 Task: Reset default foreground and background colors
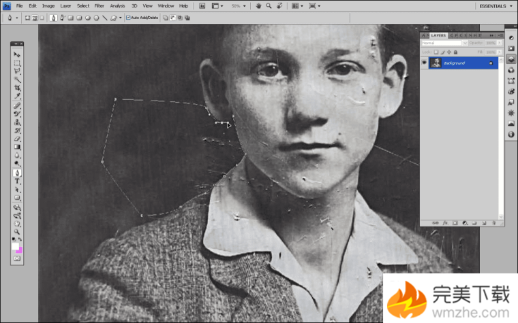pos(14,239)
